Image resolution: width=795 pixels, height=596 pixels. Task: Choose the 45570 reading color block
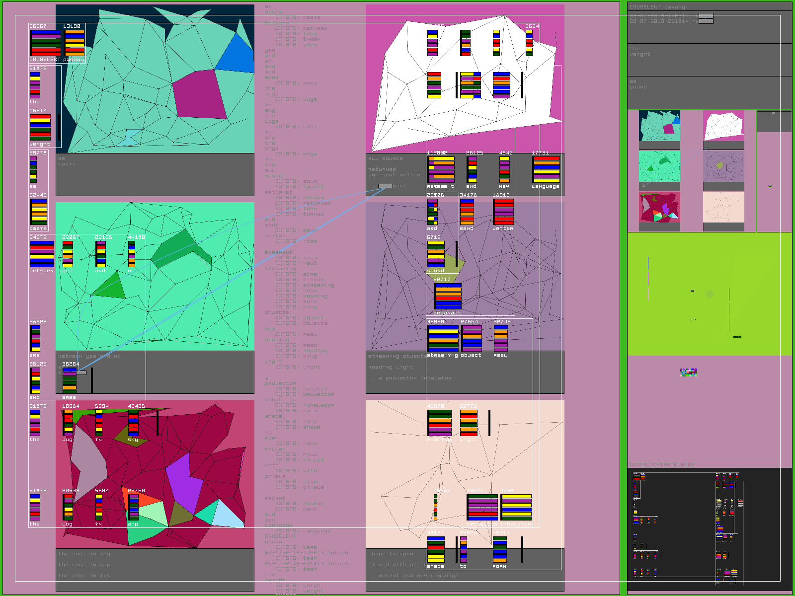(x=439, y=423)
